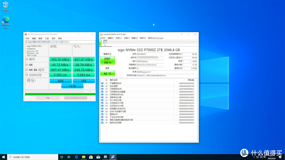Image resolution: width=285 pixels, height=160 pixels.
Task: Click the Windows taskbar search box
Action: click(x=32, y=157)
